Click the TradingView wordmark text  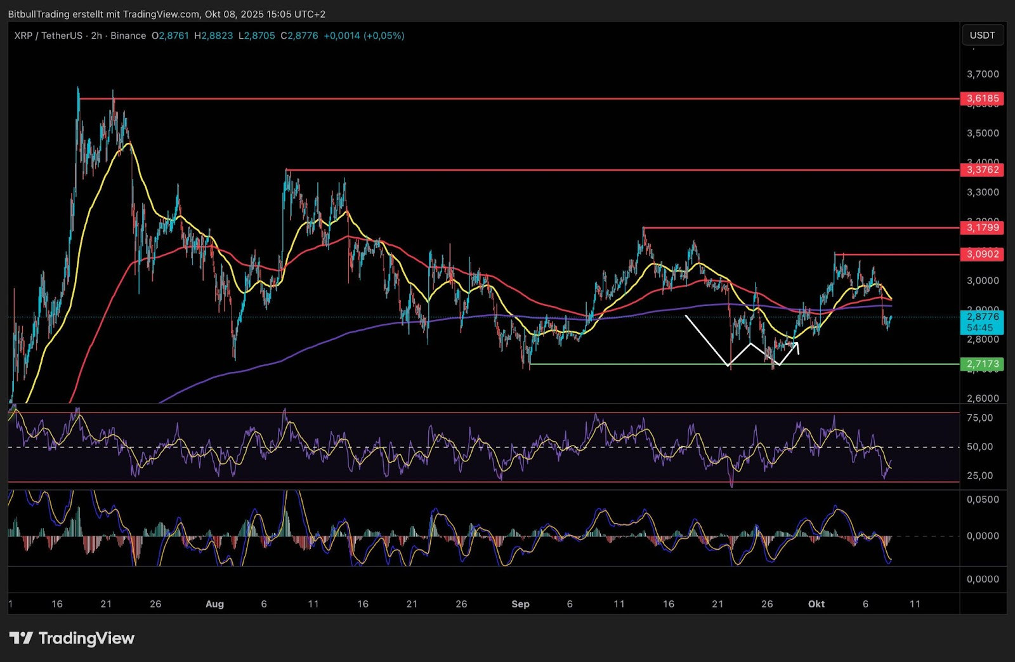[86, 638]
